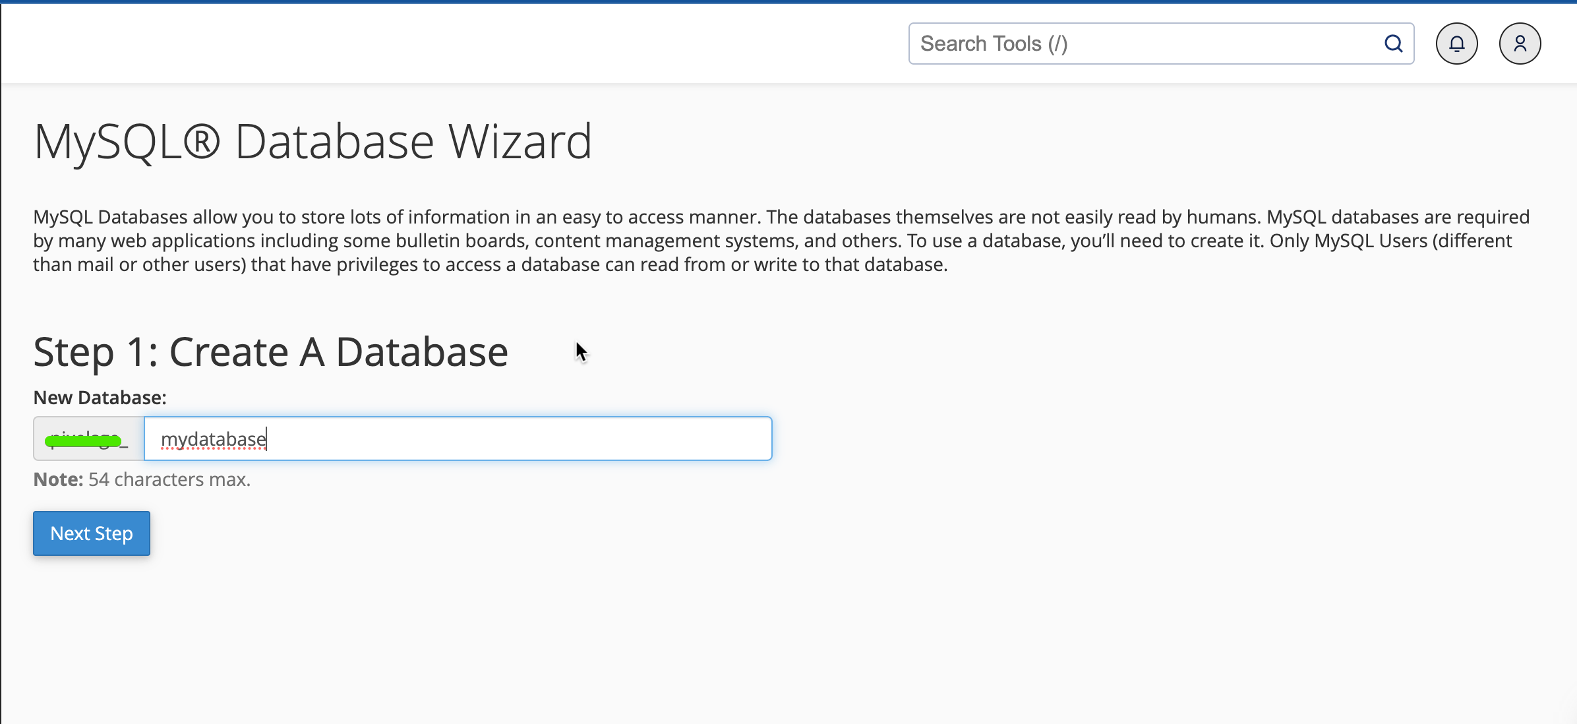Screen dimensions: 1577x724
Task: Open the user account profile icon
Action: pos(1520,44)
